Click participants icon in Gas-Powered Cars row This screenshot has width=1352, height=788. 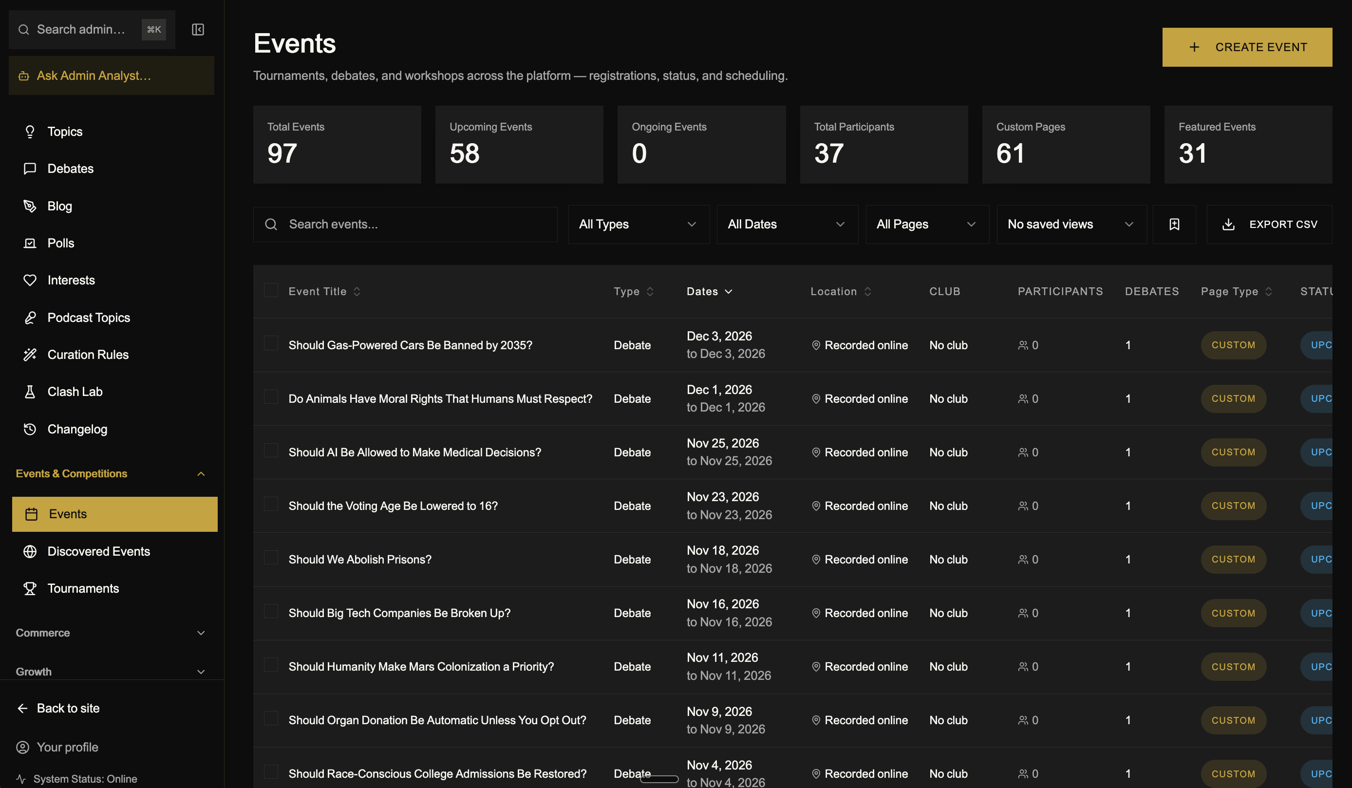[1023, 345]
